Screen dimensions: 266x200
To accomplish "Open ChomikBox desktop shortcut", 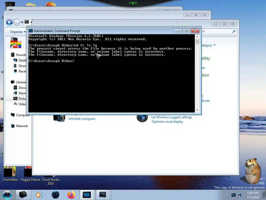I will point(10,174).
